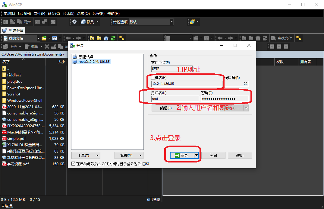
Task: Open the preferences gear icon
Action: (x=74, y=22)
